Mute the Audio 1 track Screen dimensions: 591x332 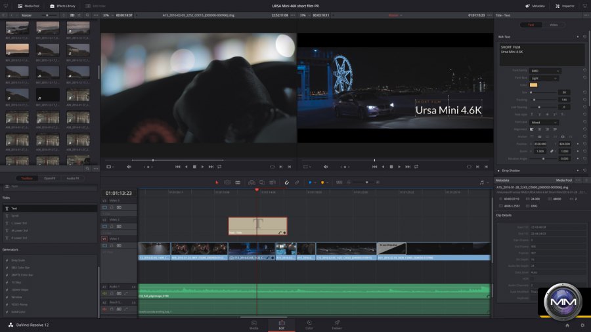[x=105, y=293]
